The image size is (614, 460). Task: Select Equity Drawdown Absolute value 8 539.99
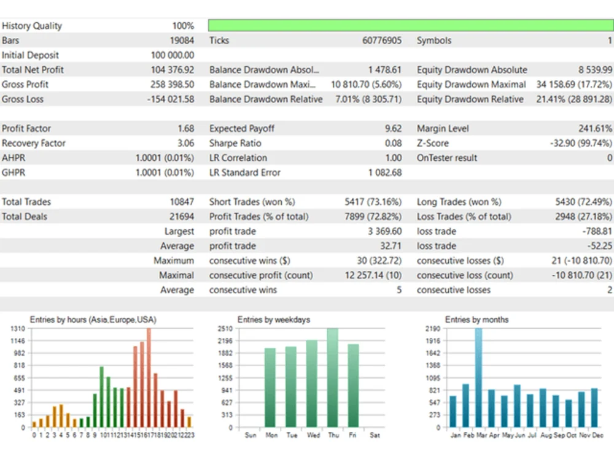pyautogui.click(x=595, y=70)
